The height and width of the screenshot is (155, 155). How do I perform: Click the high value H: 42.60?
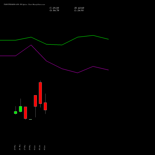click(79, 8)
